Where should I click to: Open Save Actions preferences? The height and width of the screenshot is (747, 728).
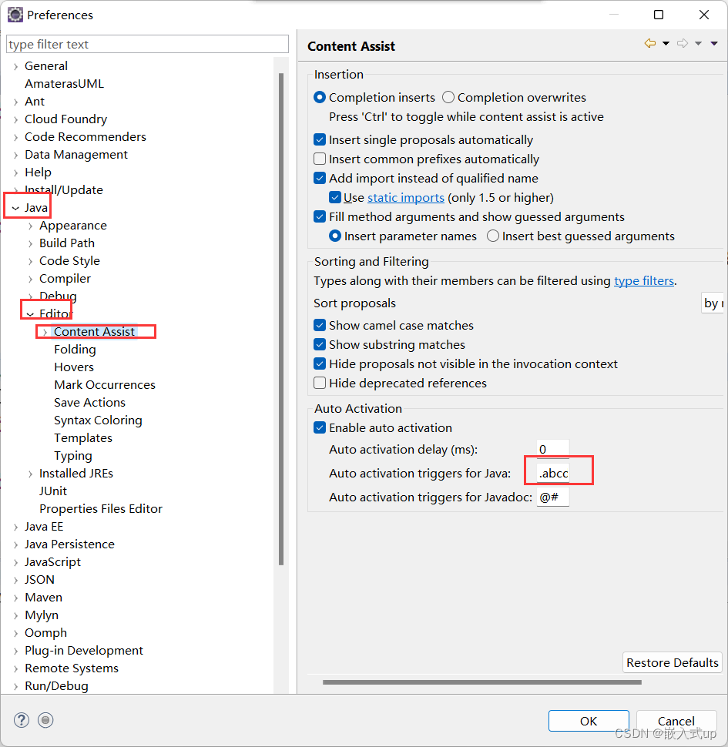click(89, 403)
